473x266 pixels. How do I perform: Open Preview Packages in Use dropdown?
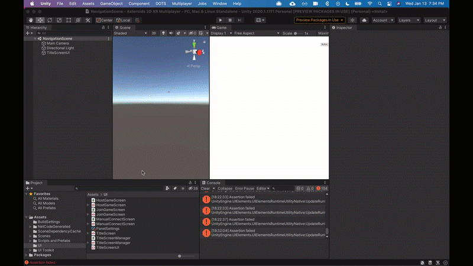(x=319, y=20)
